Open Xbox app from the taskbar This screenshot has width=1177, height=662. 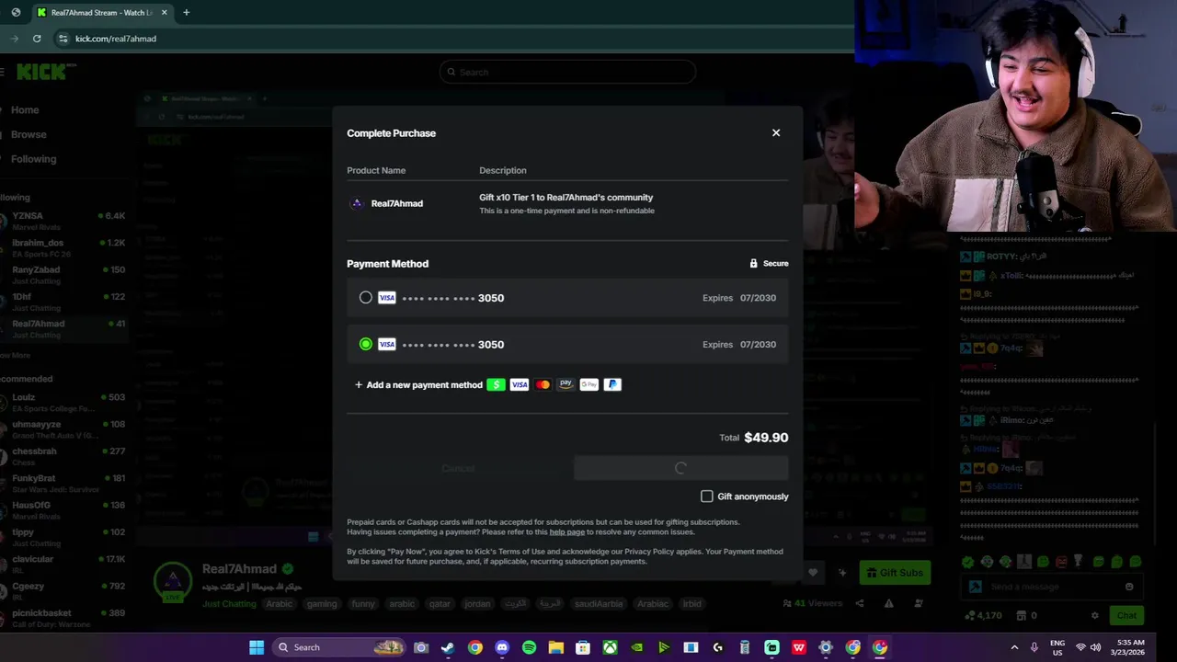[x=610, y=647]
